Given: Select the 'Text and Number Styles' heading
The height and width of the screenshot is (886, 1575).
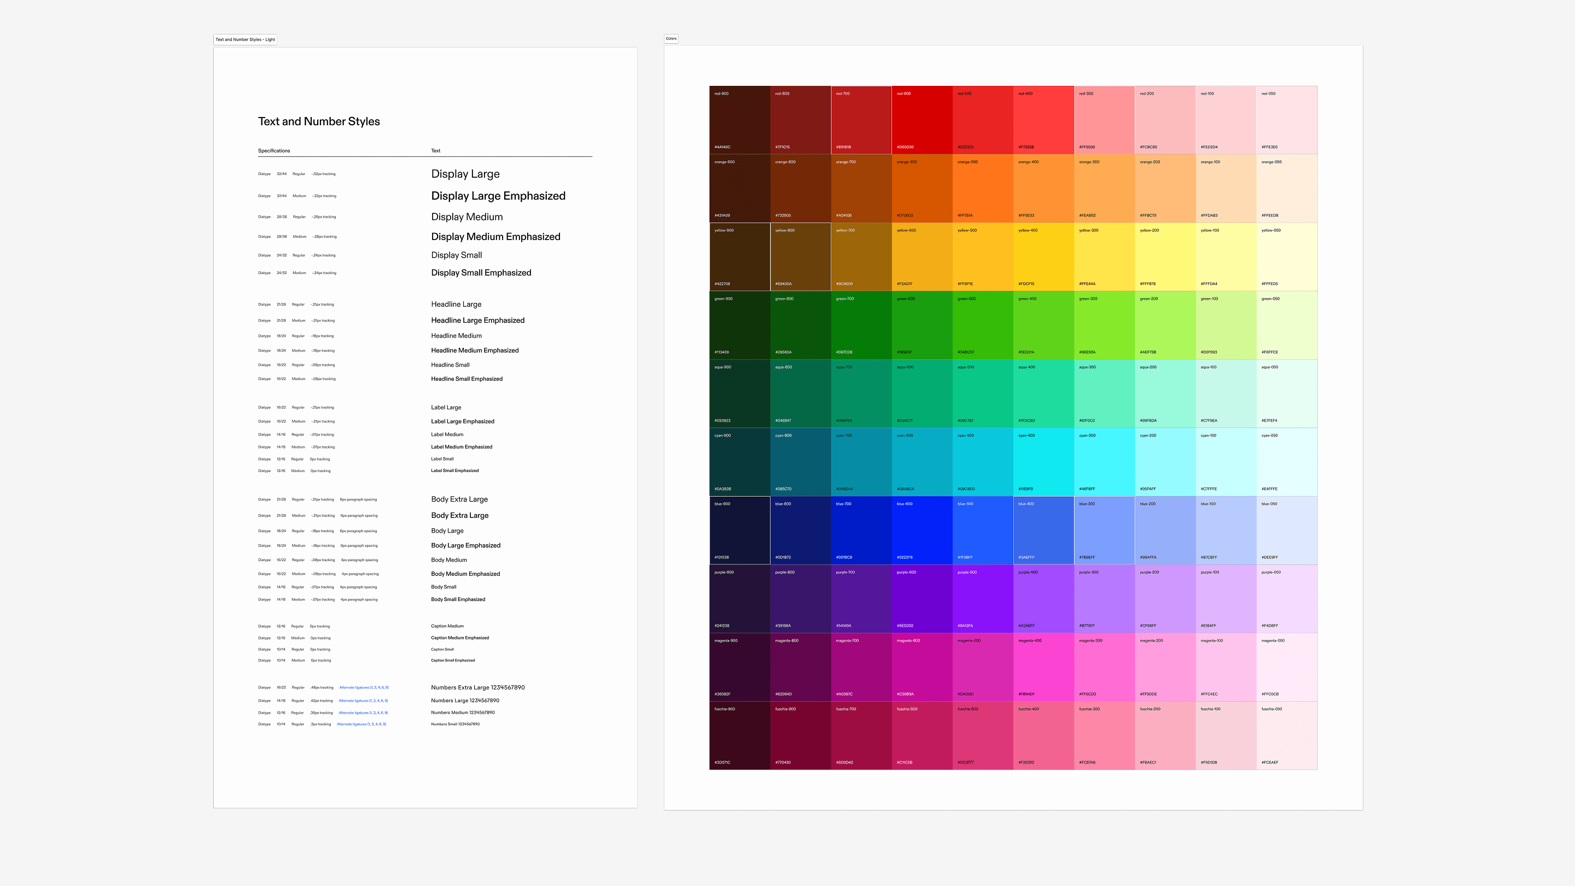Looking at the screenshot, I should pos(318,121).
